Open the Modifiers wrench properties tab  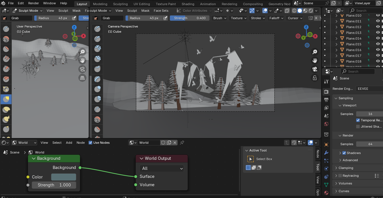coord(326,153)
